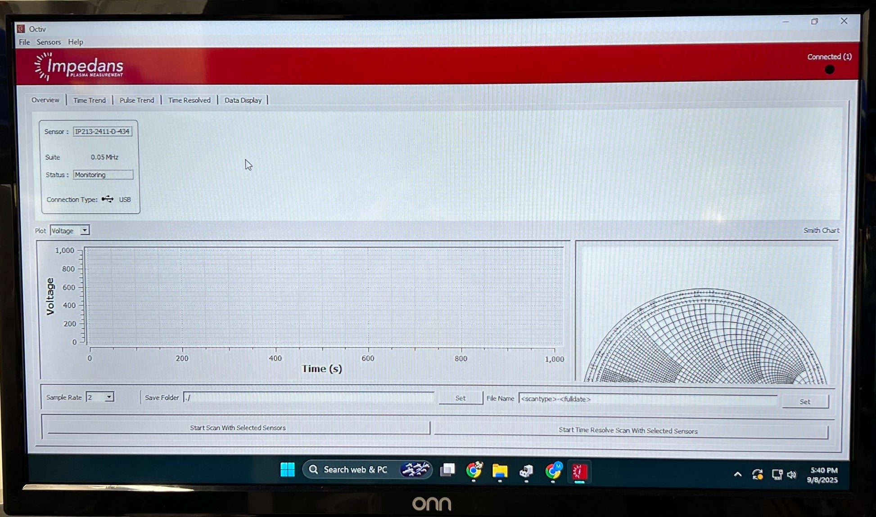876x517 pixels.
Task: Click the red Octiv taskbar icon
Action: tap(579, 472)
